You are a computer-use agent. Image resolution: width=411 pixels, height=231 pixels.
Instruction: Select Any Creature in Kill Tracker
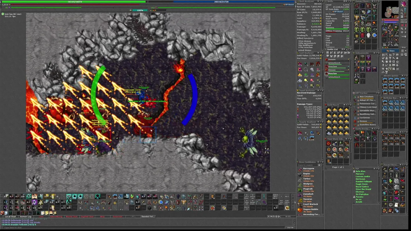pos(367,97)
